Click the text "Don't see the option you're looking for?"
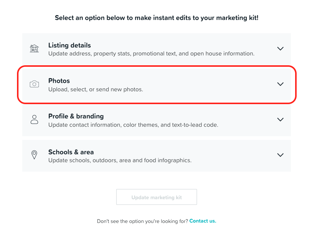Viewport: 314px width, 229px height. tap(142, 221)
